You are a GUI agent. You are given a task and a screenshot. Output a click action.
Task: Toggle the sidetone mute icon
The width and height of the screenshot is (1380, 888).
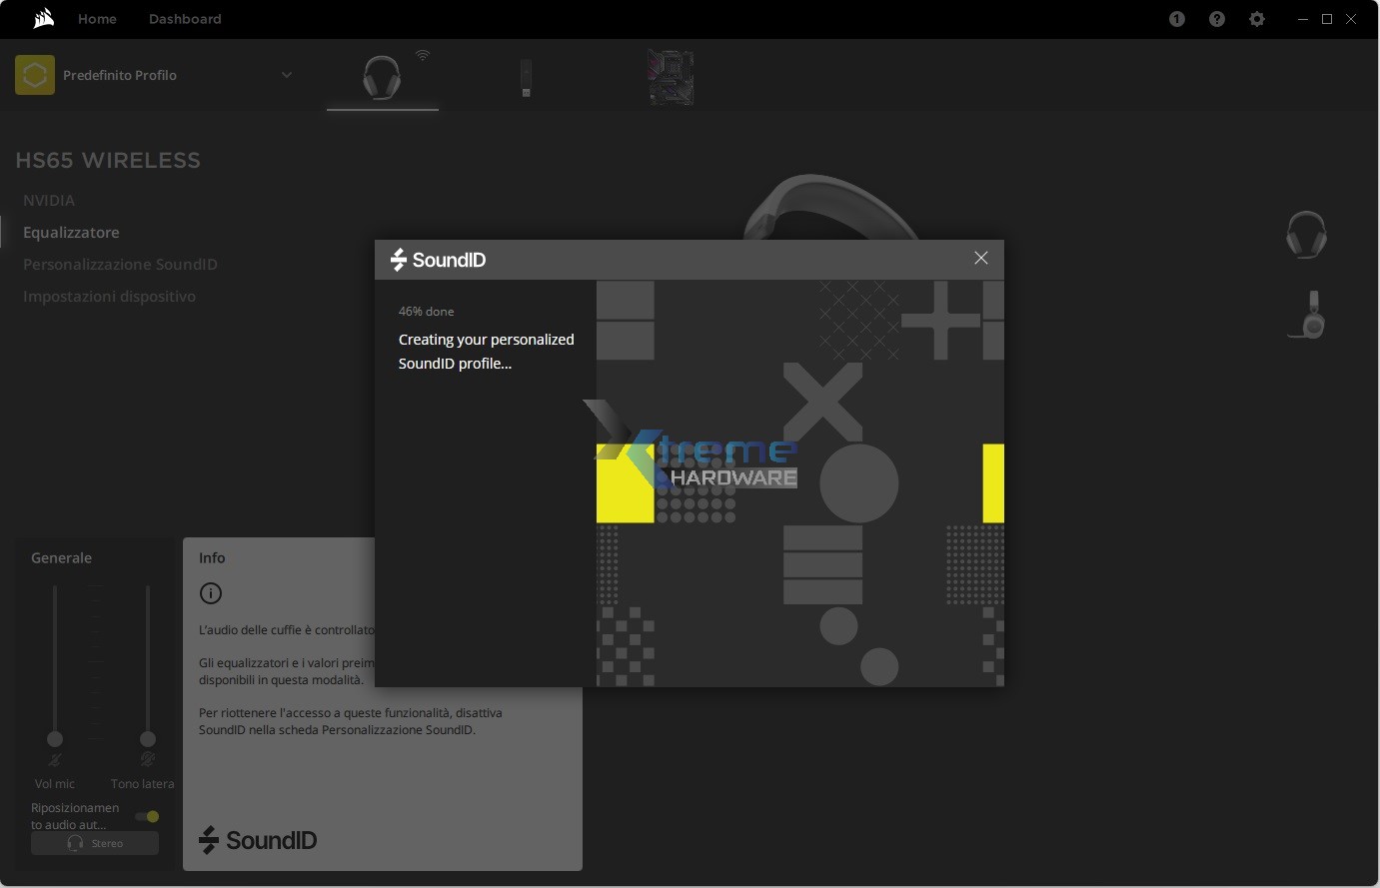(148, 761)
